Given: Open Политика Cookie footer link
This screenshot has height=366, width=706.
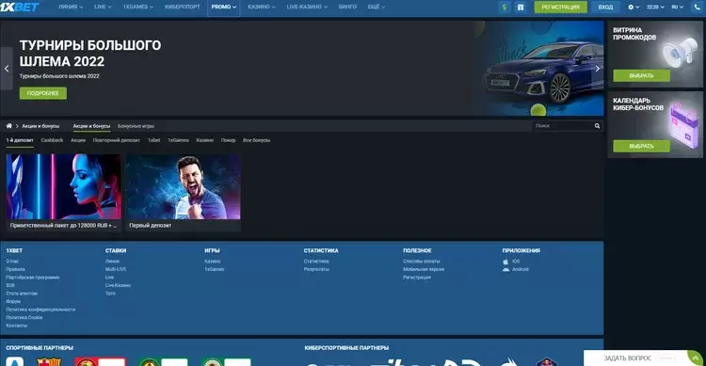Looking at the screenshot, I should click(x=24, y=317).
